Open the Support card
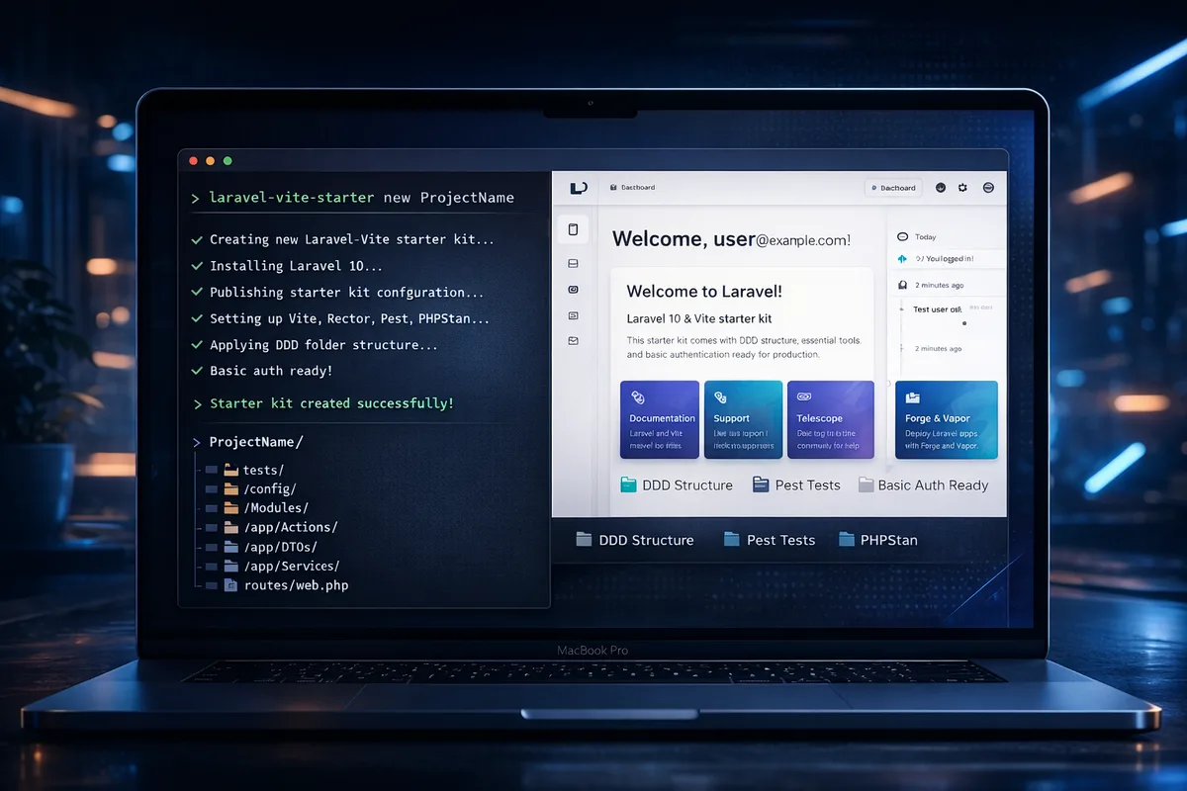The width and height of the screenshot is (1187, 791). click(x=743, y=419)
